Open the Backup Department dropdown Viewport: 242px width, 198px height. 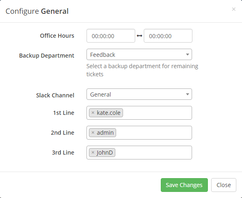click(x=139, y=54)
